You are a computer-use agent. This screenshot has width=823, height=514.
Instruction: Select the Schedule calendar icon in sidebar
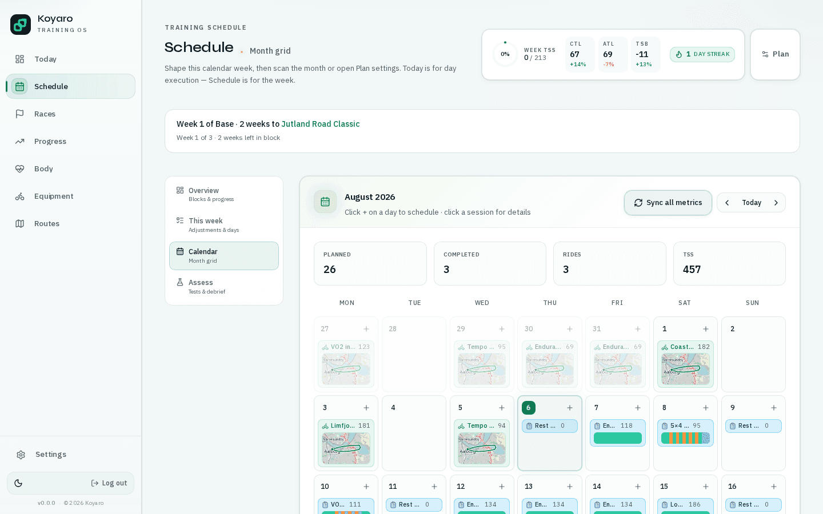[19, 86]
